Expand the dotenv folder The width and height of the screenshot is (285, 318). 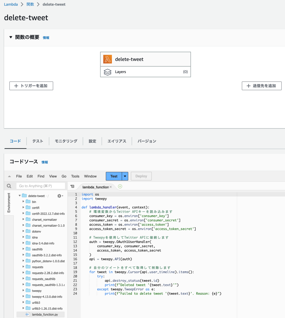click(23, 231)
